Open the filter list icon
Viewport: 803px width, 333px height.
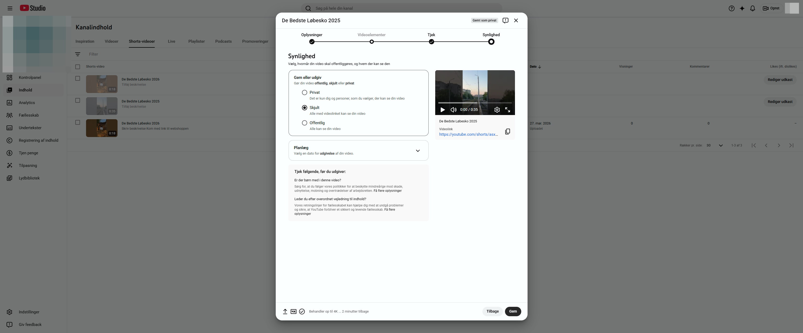[78, 54]
